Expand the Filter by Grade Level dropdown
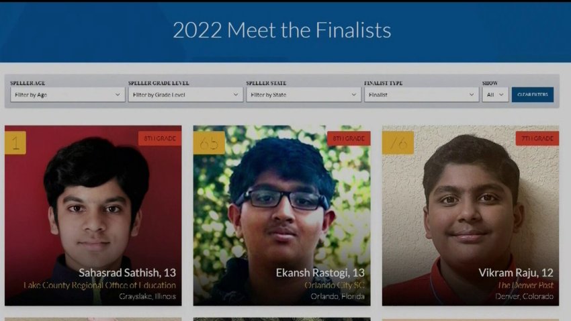 (x=185, y=95)
